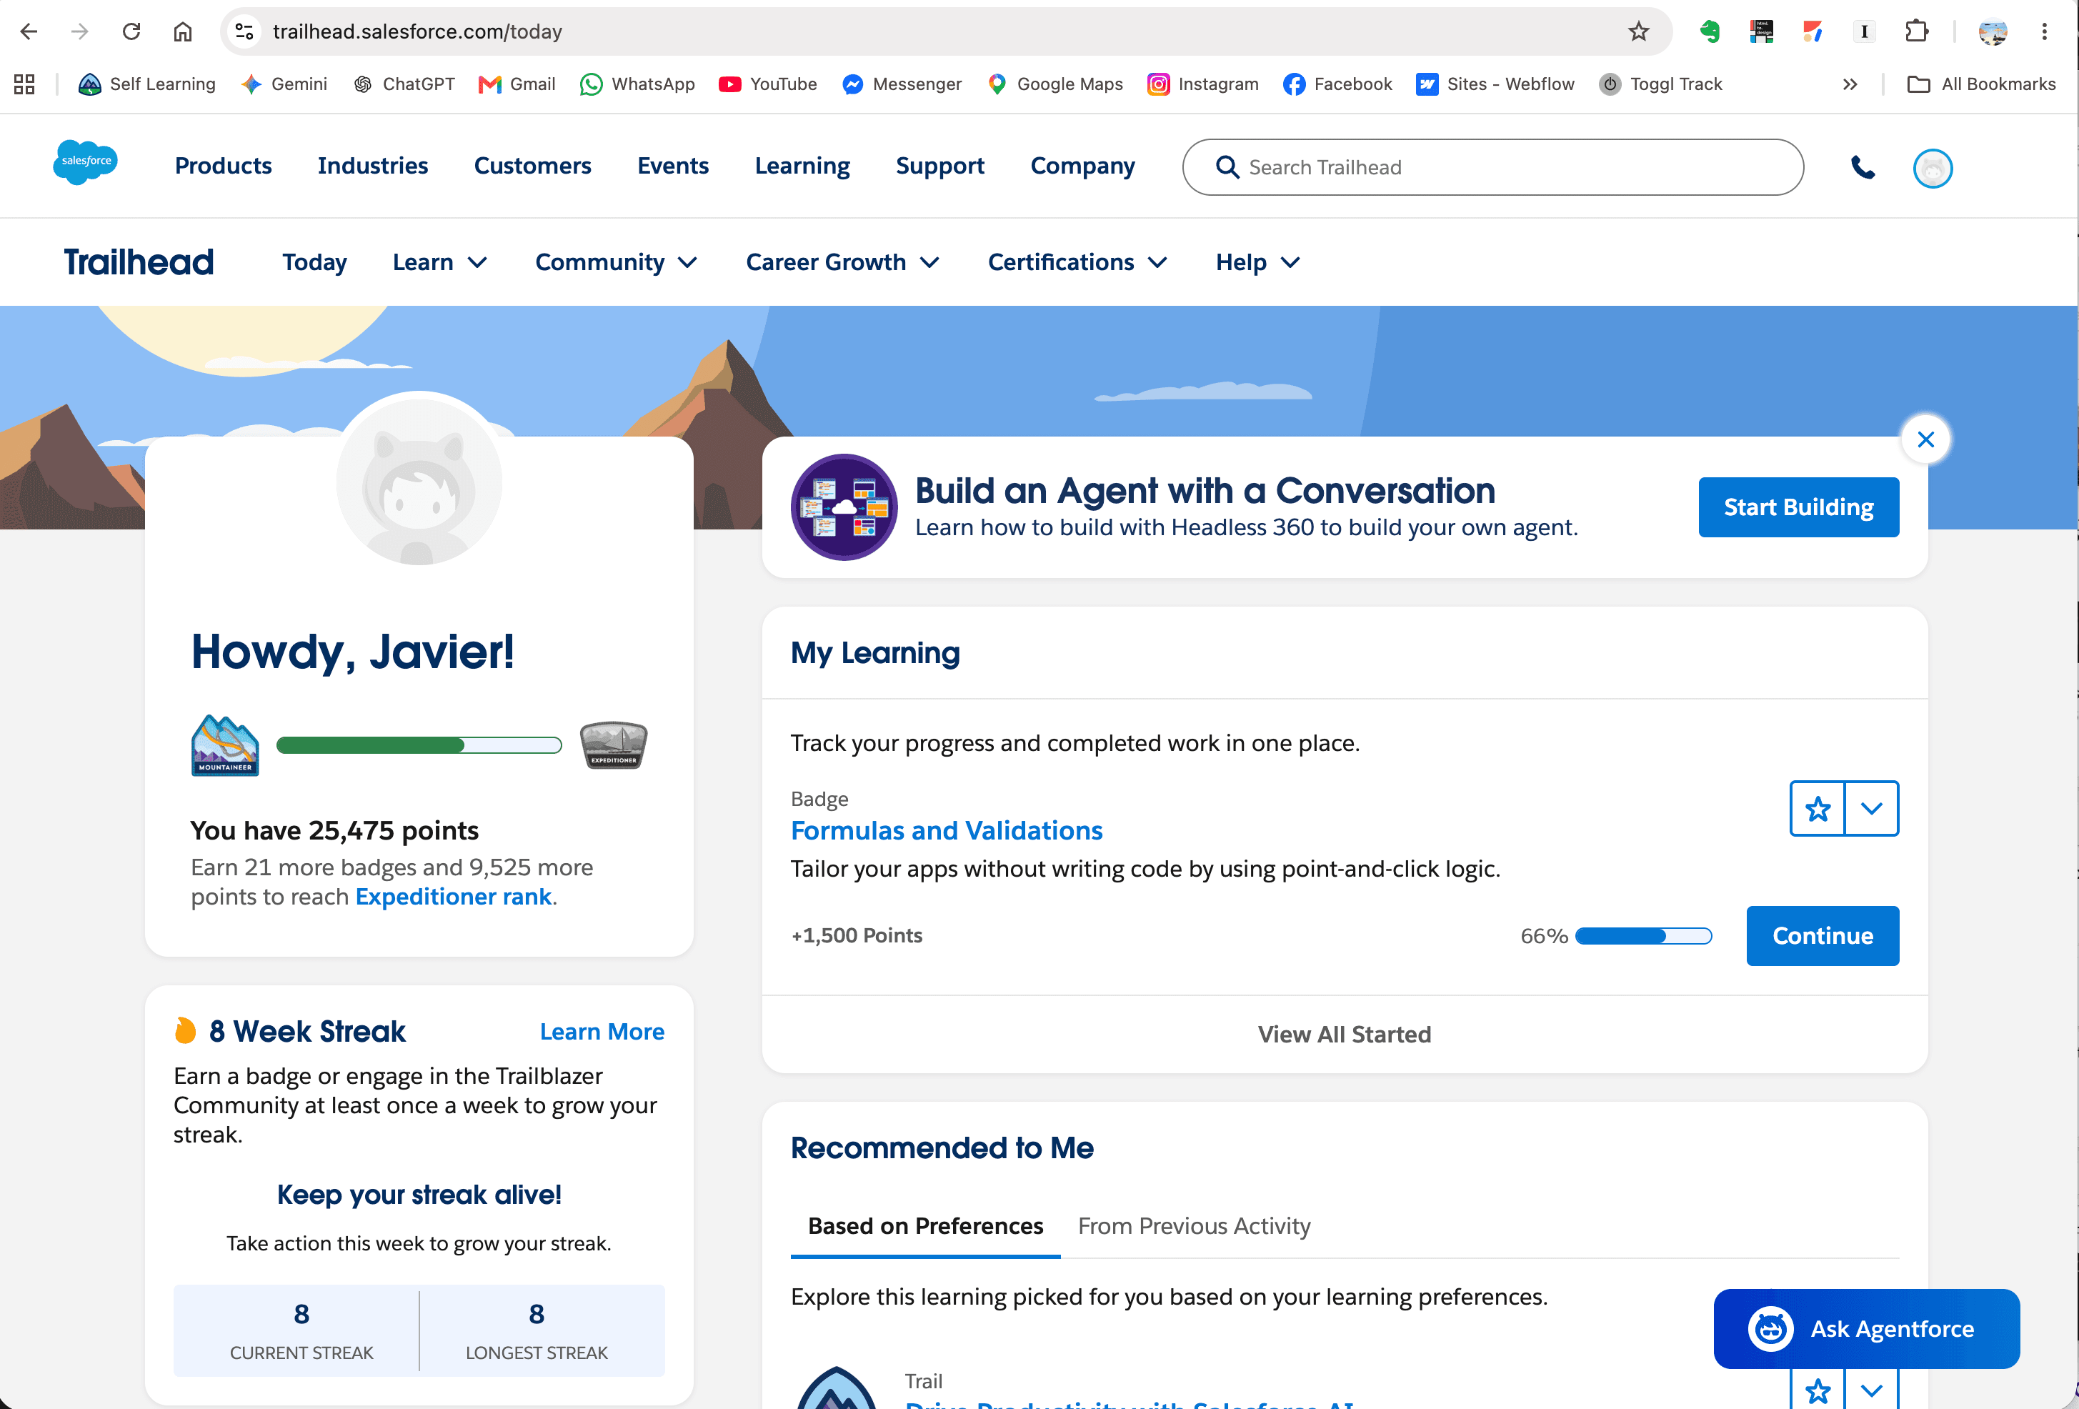Open the YouTube bookmark
The image size is (2079, 1409).
[767, 84]
